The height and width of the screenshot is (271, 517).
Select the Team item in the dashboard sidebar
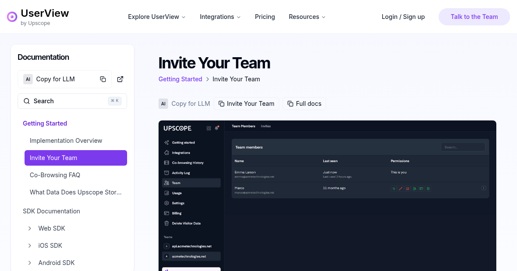[x=191, y=183]
